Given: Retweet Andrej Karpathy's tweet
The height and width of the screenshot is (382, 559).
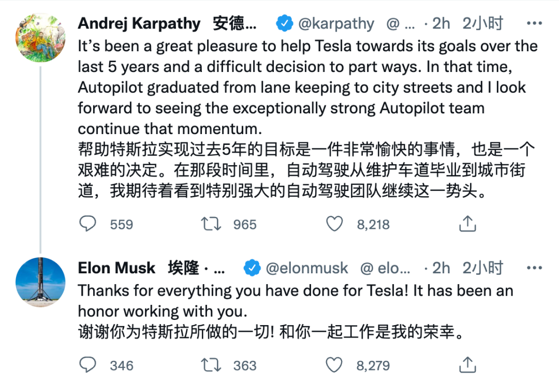Looking at the screenshot, I should (x=211, y=224).
